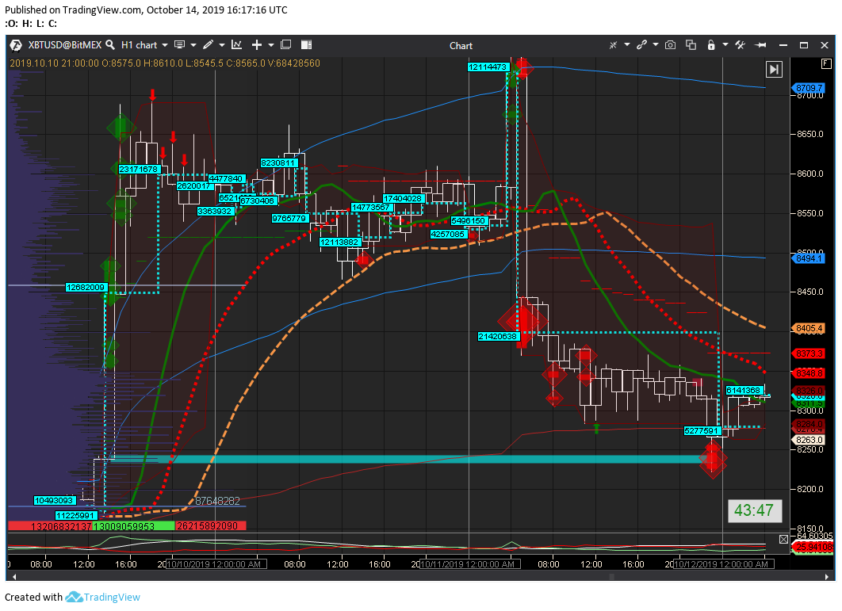
Task: Click the 10/12/2019 12:00:00 AM date marker
Action: [x=723, y=564]
